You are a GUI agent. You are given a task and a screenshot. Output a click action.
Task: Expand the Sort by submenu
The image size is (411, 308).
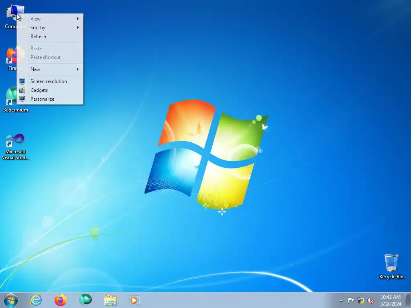pyautogui.click(x=50, y=28)
